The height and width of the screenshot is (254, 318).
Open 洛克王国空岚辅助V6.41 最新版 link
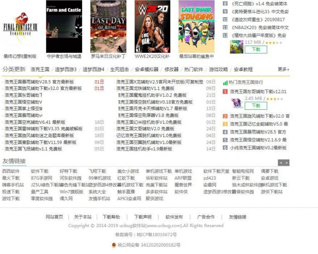[x=35, y=122]
